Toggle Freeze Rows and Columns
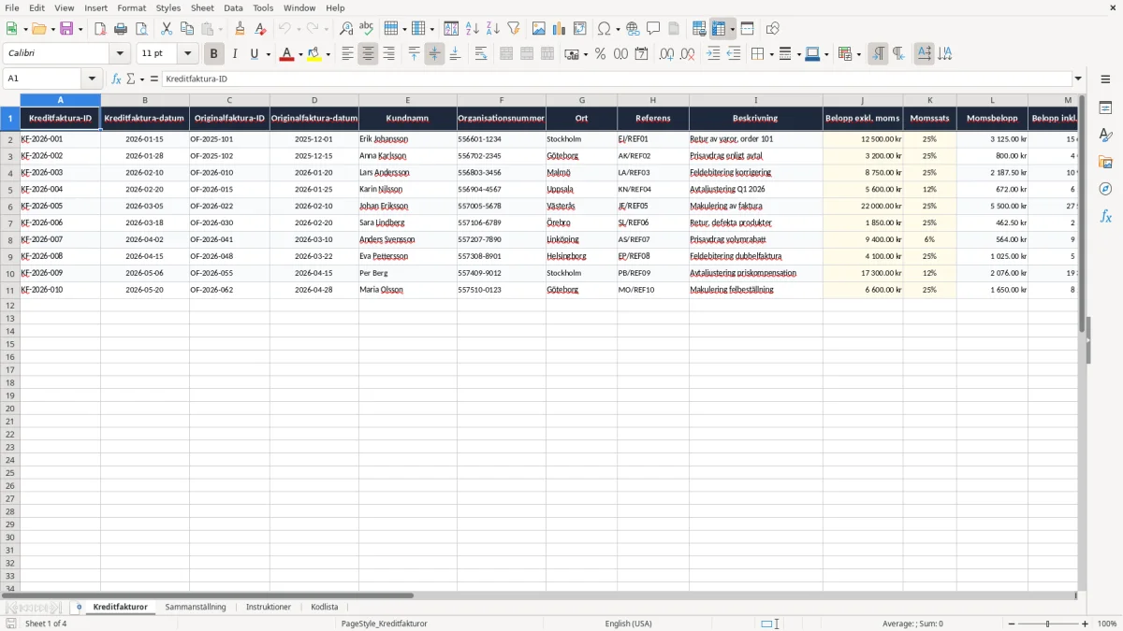This screenshot has width=1123, height=631. point(719,29)
